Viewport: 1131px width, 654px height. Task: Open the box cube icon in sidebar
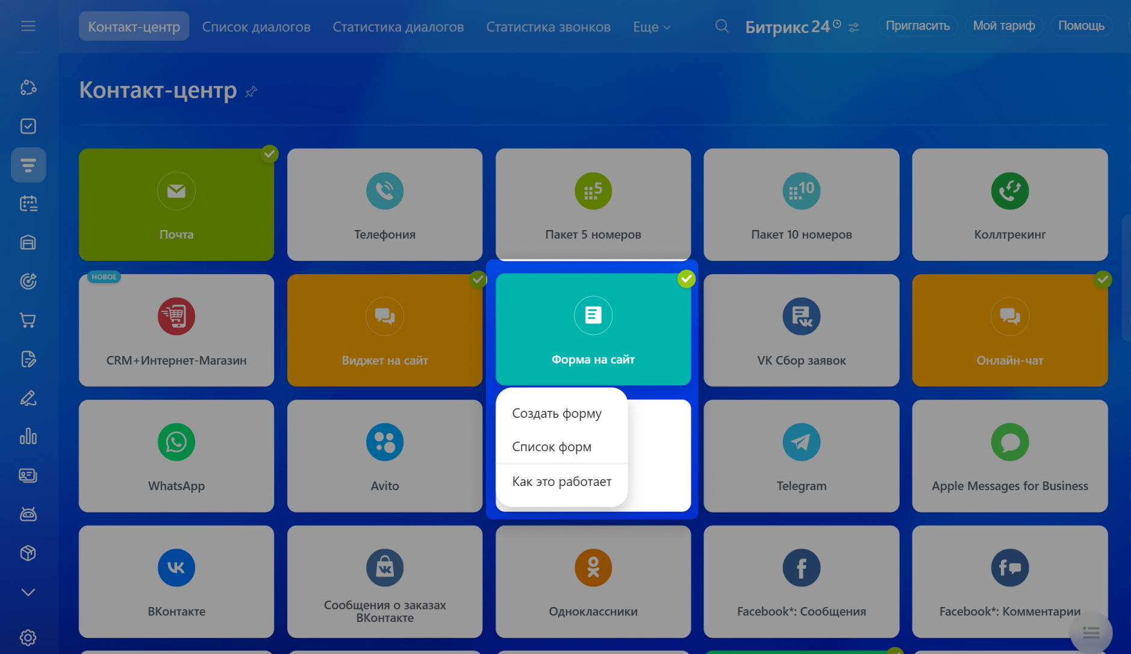tap(28, 553)
